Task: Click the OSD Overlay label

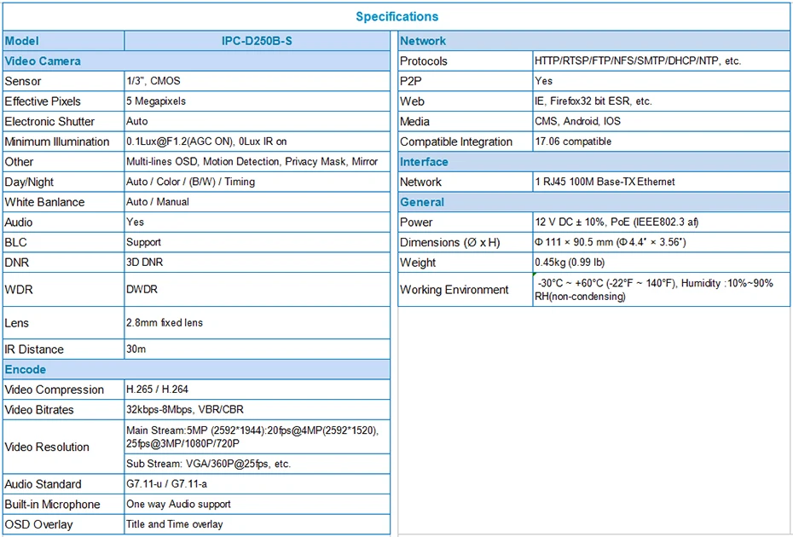Action: pos(38,524)
